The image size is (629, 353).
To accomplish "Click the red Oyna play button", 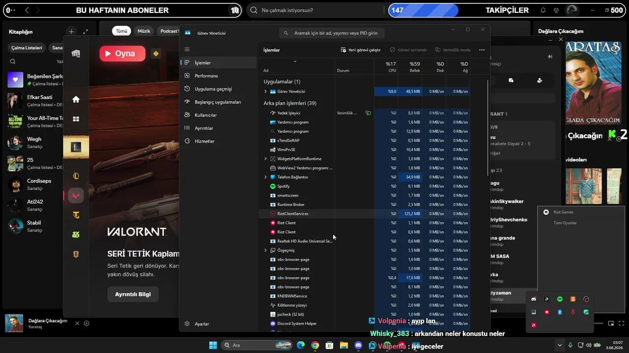I will point(122,53).
